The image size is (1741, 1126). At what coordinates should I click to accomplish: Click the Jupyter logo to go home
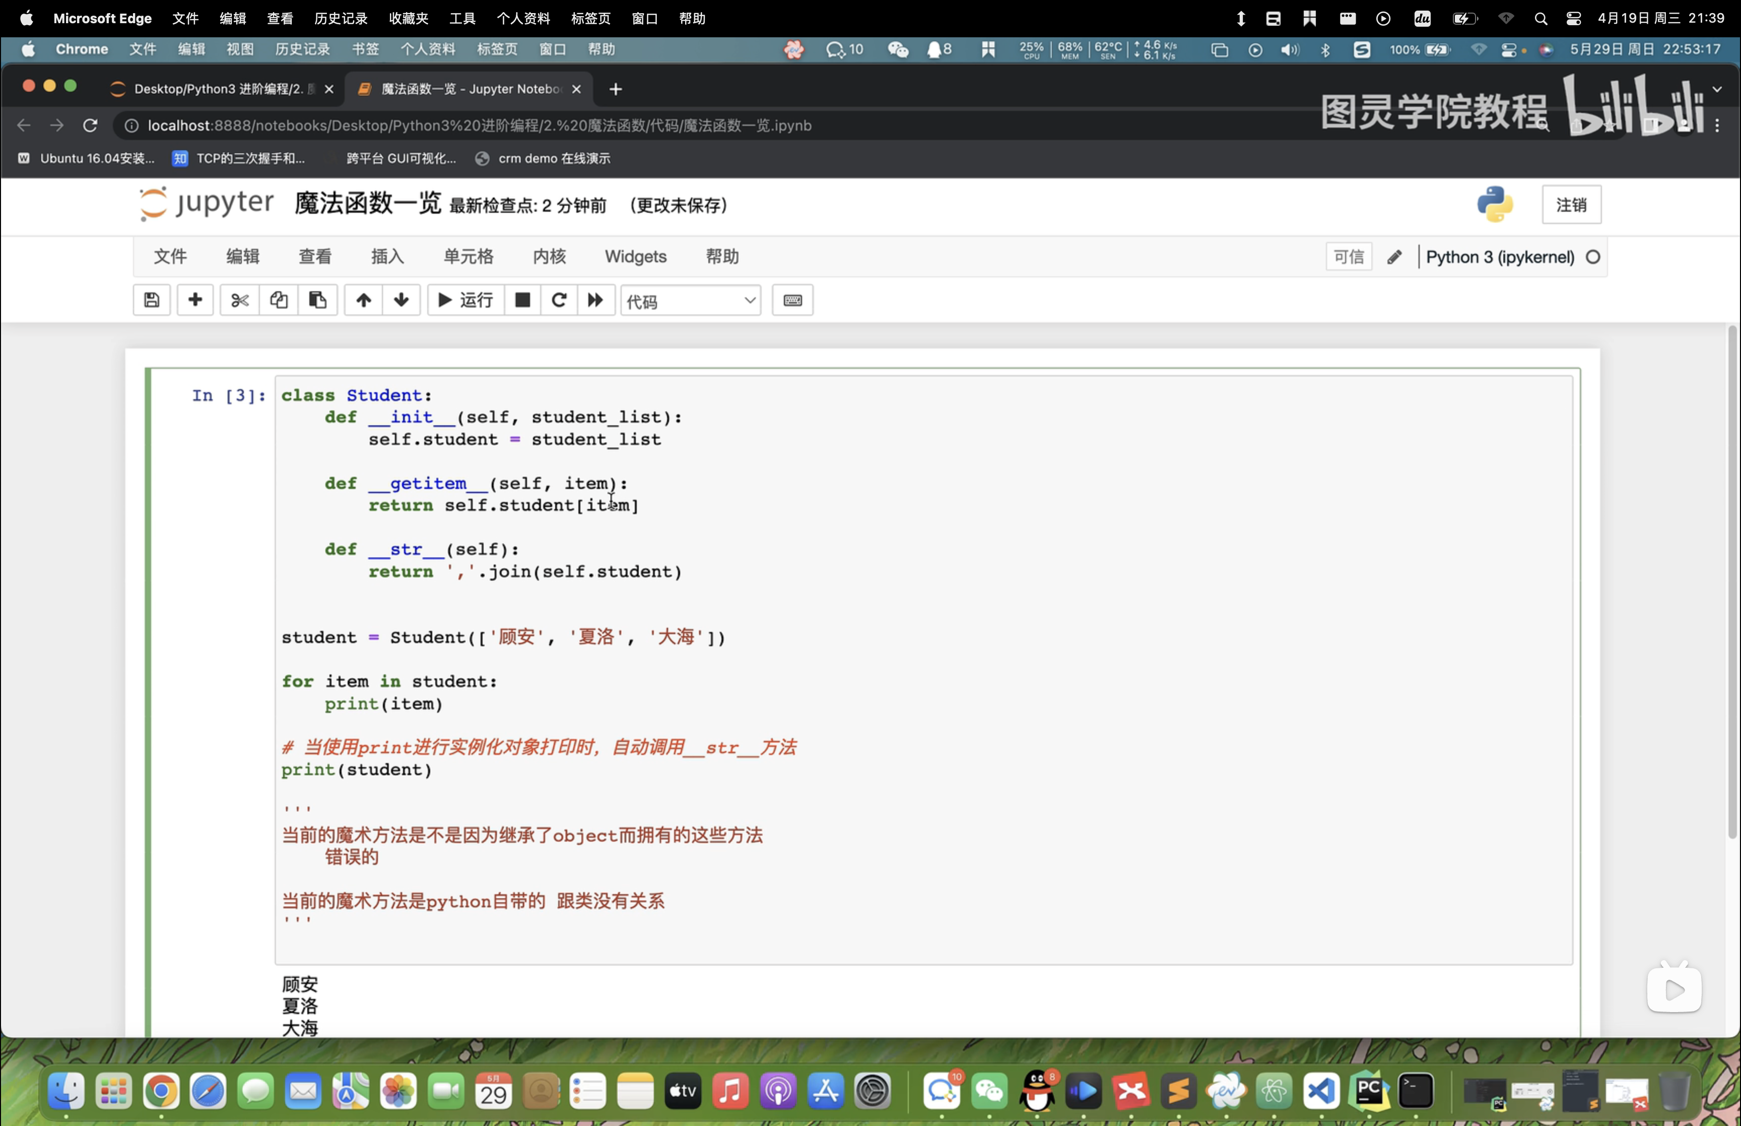click(x=207, y=203)
